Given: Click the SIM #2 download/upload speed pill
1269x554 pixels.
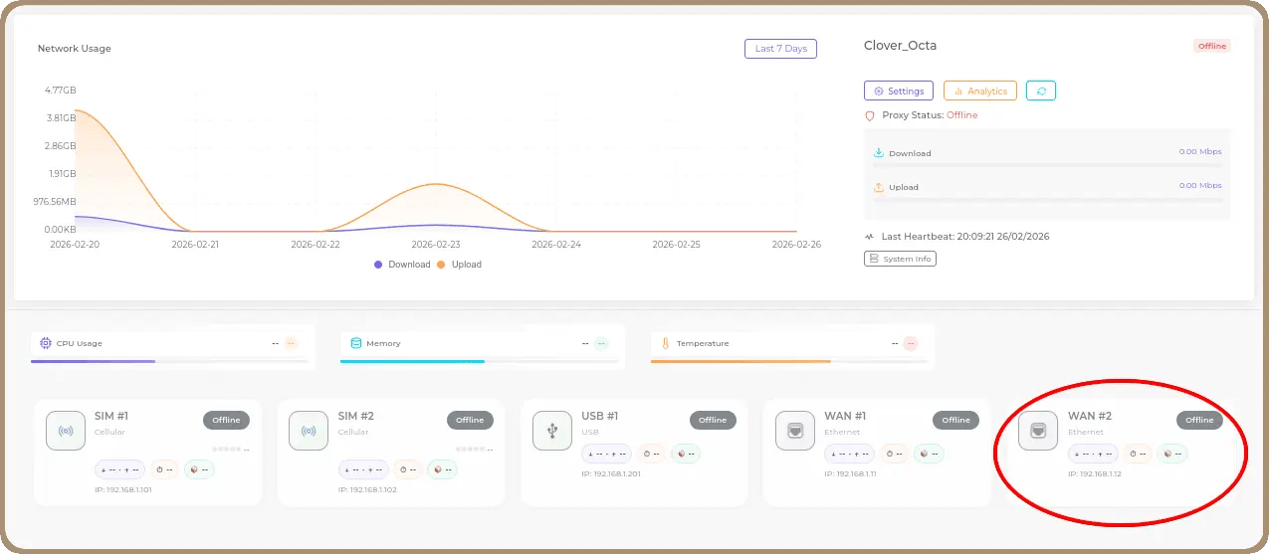Looking at the screenshot, I should click(x=362, y=468).
